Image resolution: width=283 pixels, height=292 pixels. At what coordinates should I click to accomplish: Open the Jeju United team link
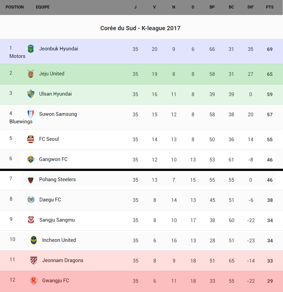click(x=52, y=74)
